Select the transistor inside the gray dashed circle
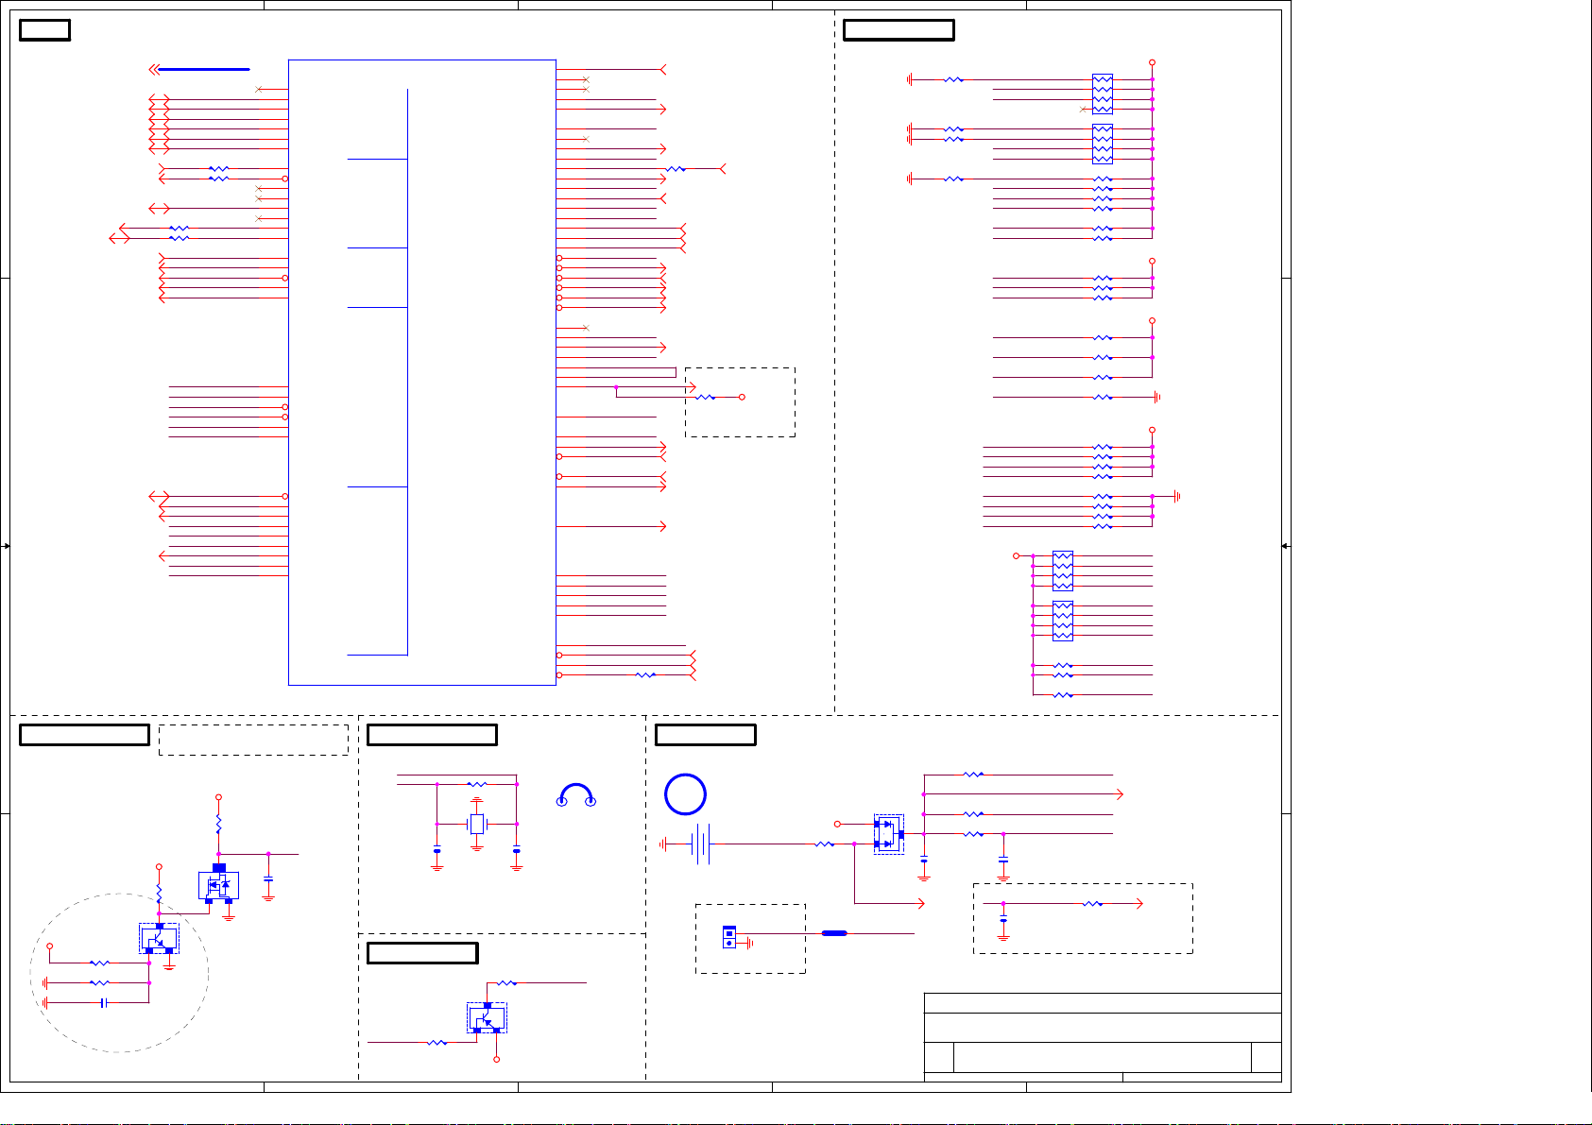 [x=159, y=939]
